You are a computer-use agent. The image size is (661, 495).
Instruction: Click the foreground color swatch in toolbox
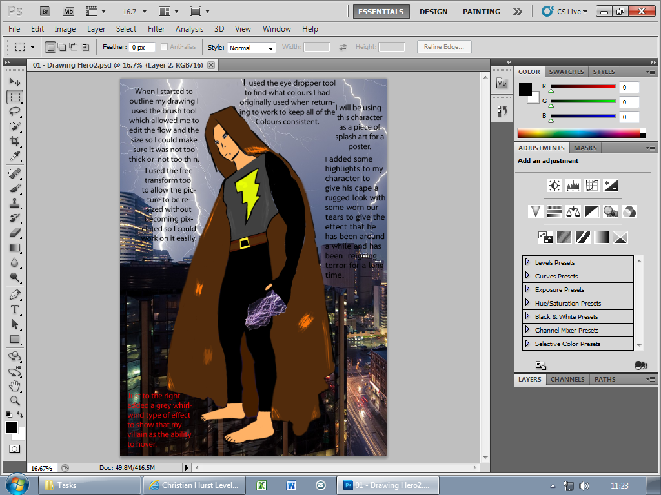point(12,427)
